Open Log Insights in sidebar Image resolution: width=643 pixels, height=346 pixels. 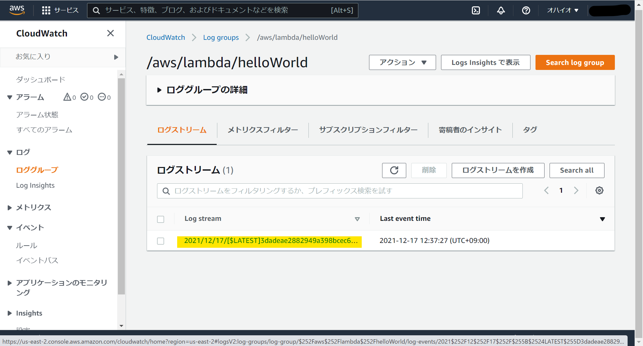(35, 185)
